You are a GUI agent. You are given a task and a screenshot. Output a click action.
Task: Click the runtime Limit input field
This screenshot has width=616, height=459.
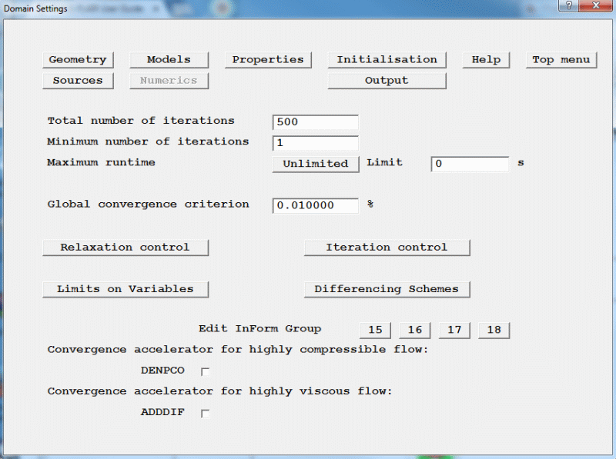(x=470, y=164)
